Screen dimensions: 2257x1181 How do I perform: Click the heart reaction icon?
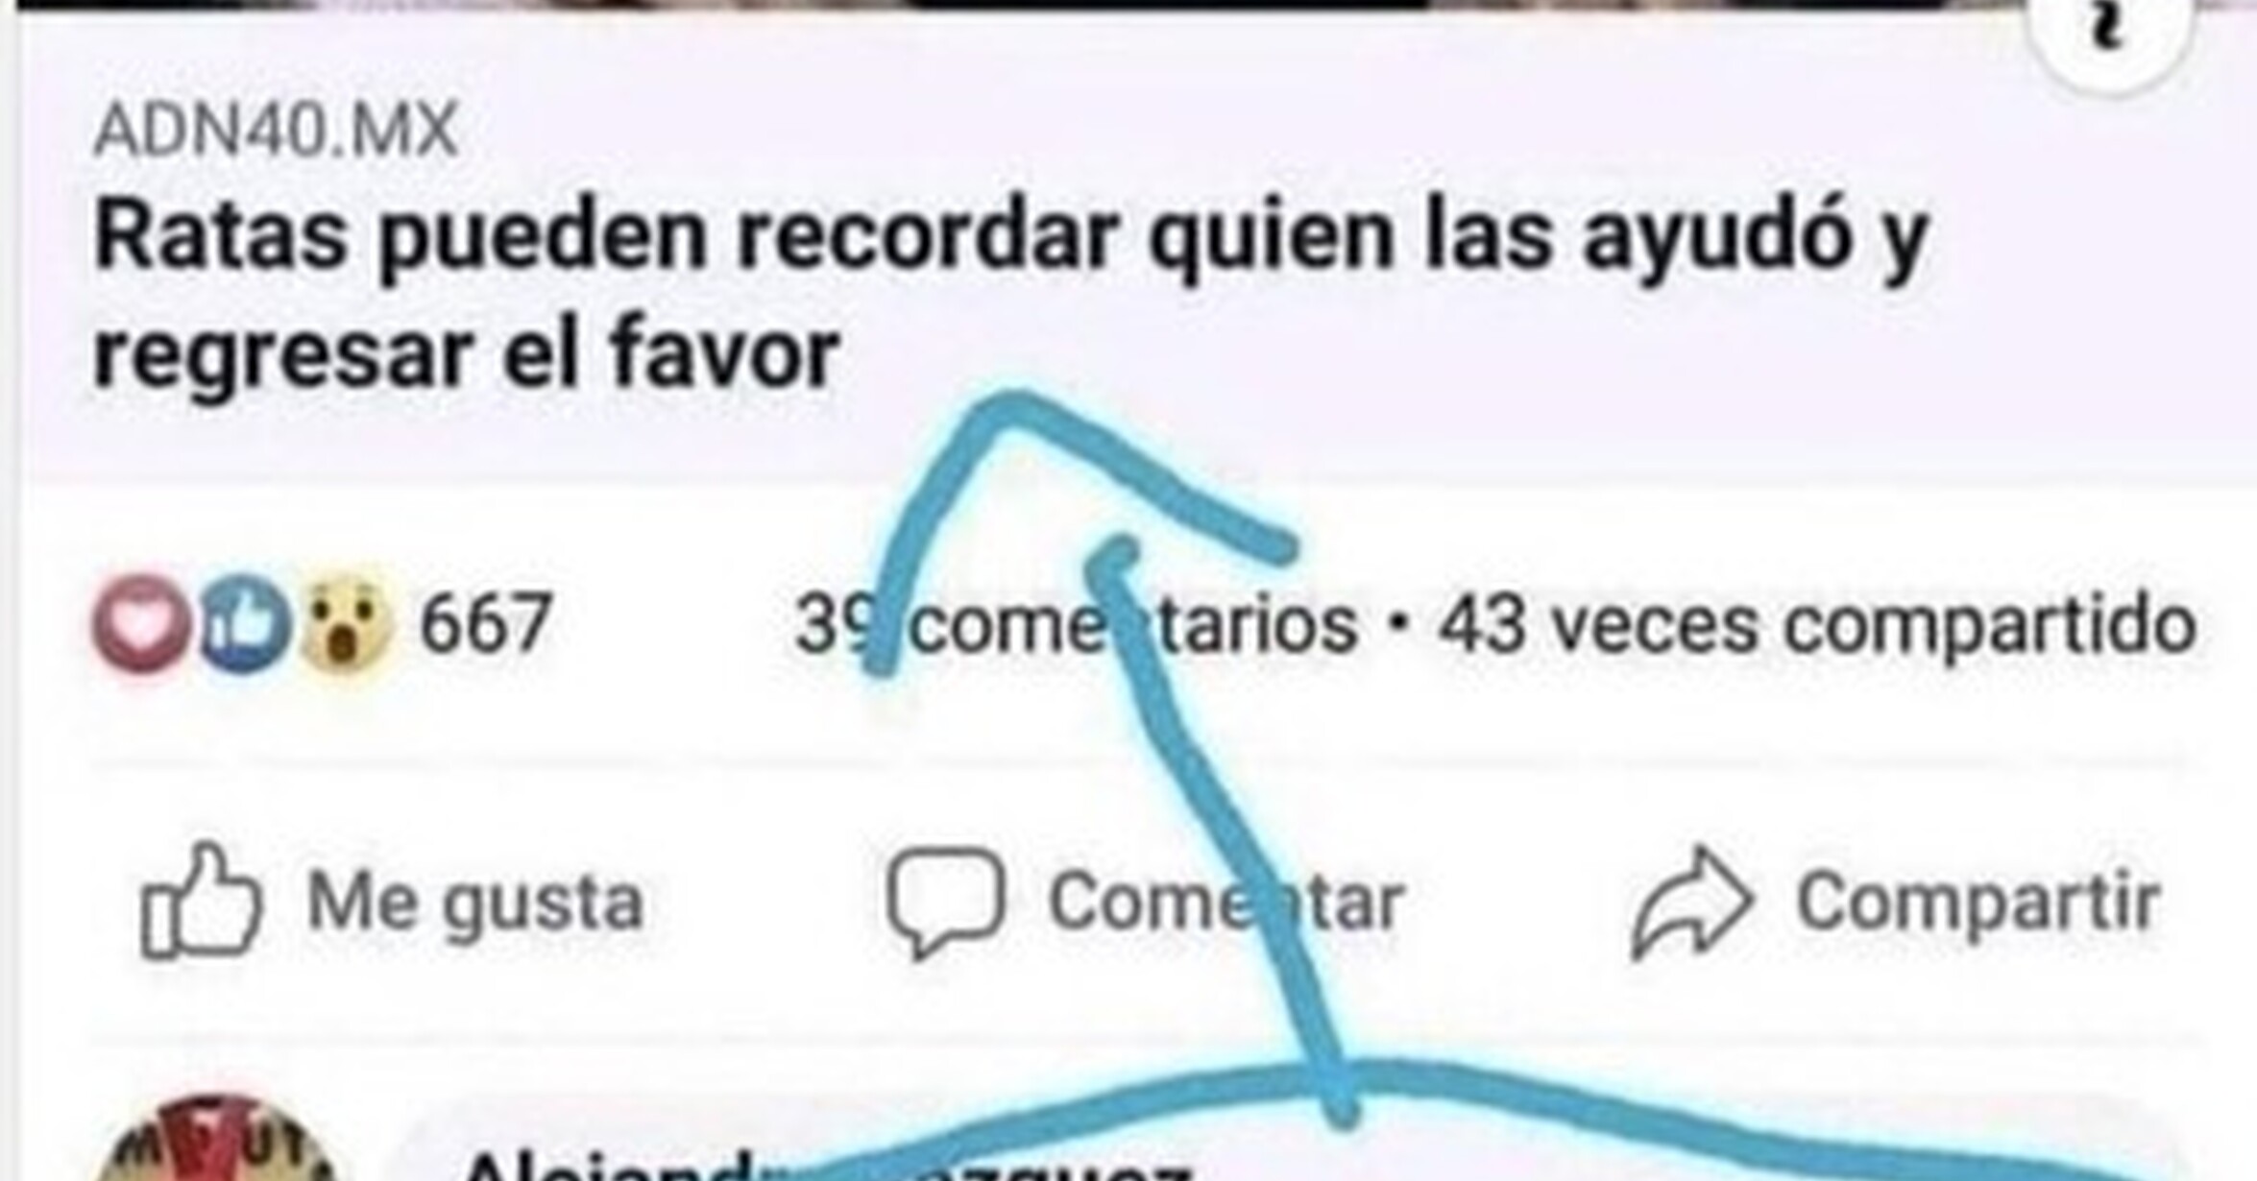click(x=142, y=623)
